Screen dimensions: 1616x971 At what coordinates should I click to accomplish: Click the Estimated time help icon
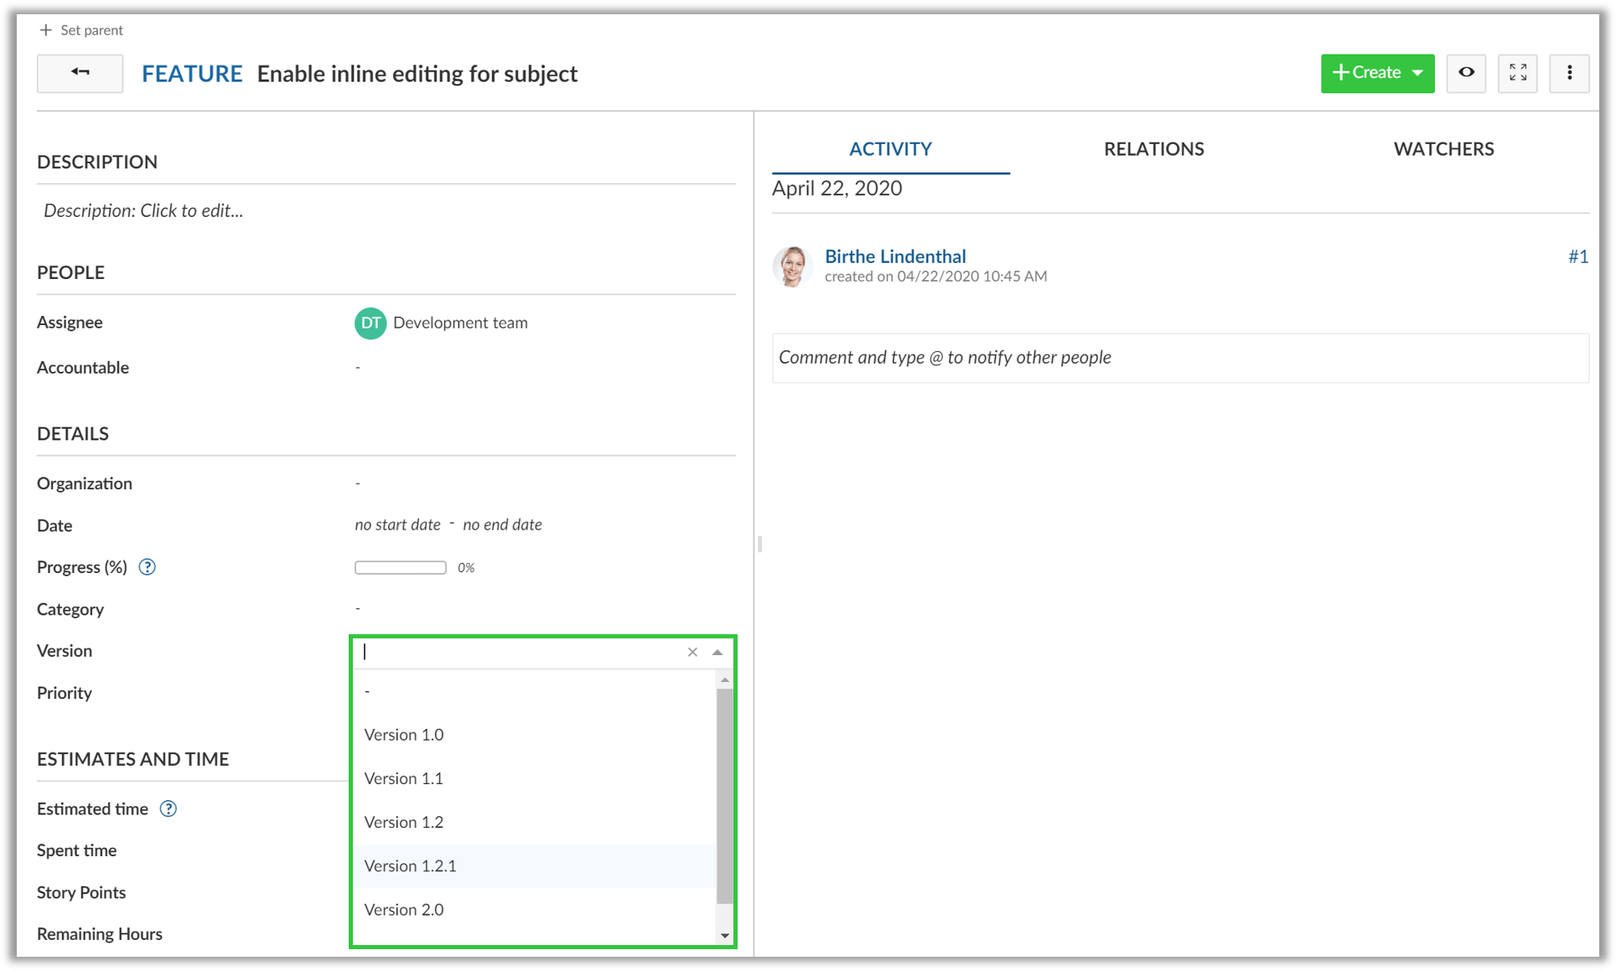(x=168, y=808)
